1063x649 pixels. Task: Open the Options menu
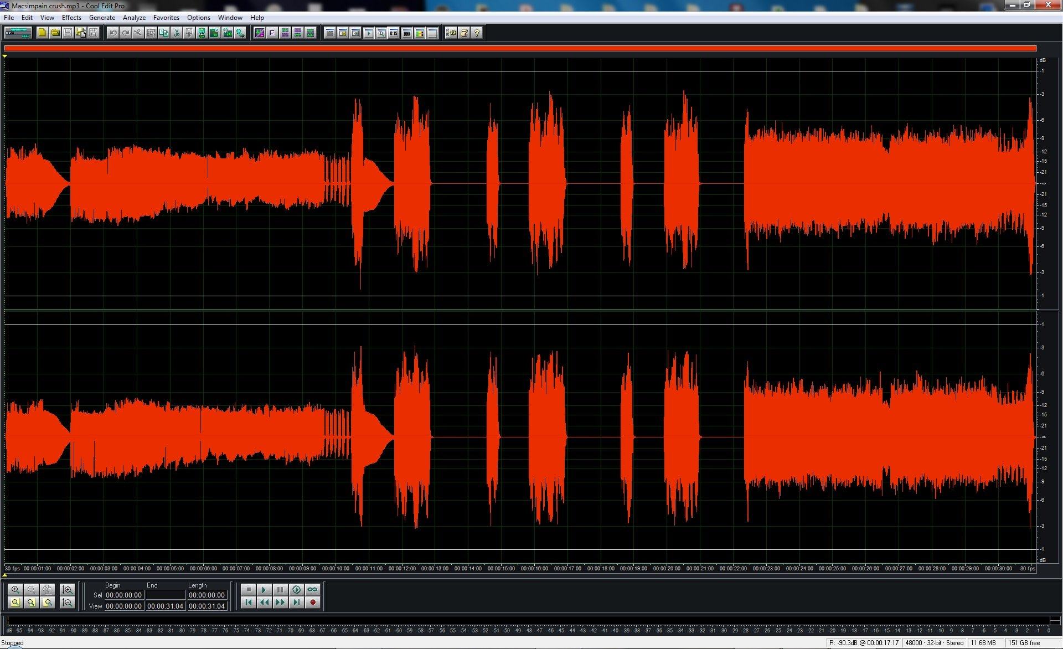coord(198,18)
